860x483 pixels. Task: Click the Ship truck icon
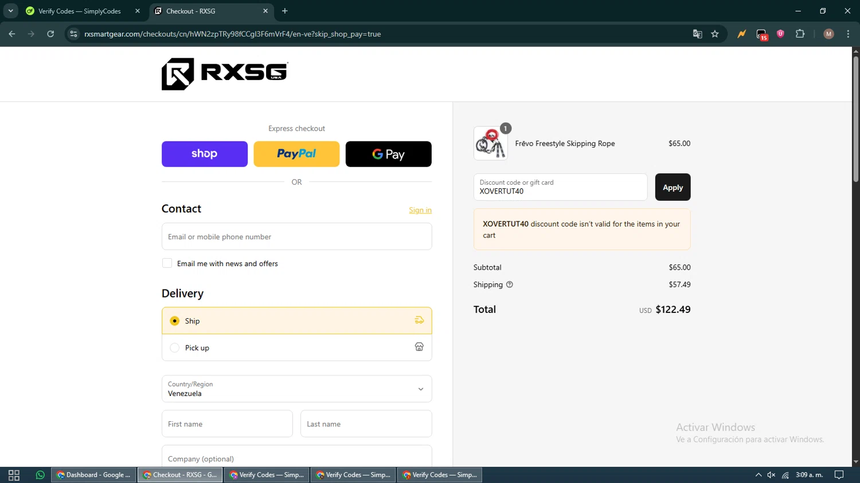click(419, 320)
